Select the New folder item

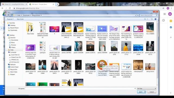30,28
